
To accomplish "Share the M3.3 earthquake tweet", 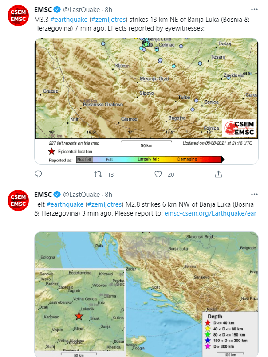I will tap(218, 174).
